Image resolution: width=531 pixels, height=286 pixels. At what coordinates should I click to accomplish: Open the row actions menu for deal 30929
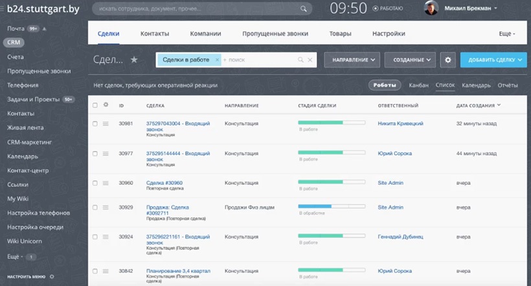click(x=106, y=208)
